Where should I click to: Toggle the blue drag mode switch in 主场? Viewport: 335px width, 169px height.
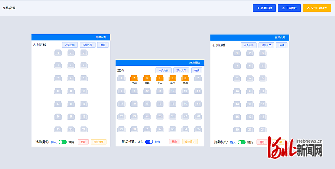pos(149,142)
